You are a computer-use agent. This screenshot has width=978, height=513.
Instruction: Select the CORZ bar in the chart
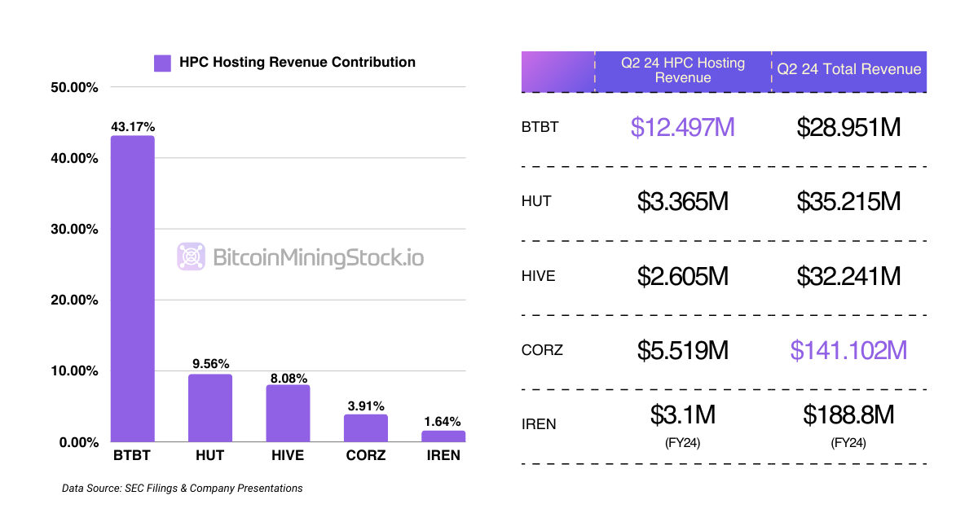point(365,428)
